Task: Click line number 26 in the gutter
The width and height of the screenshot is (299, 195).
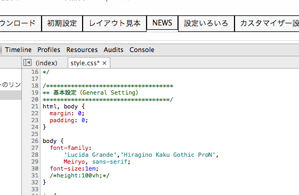Action: pyautogui.click(x=35, y=141)
